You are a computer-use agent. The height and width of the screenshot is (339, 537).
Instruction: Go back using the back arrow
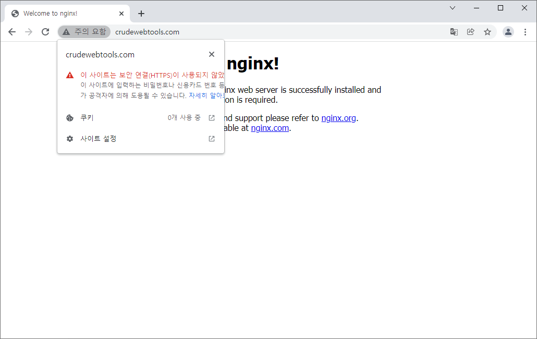point(12,32)
